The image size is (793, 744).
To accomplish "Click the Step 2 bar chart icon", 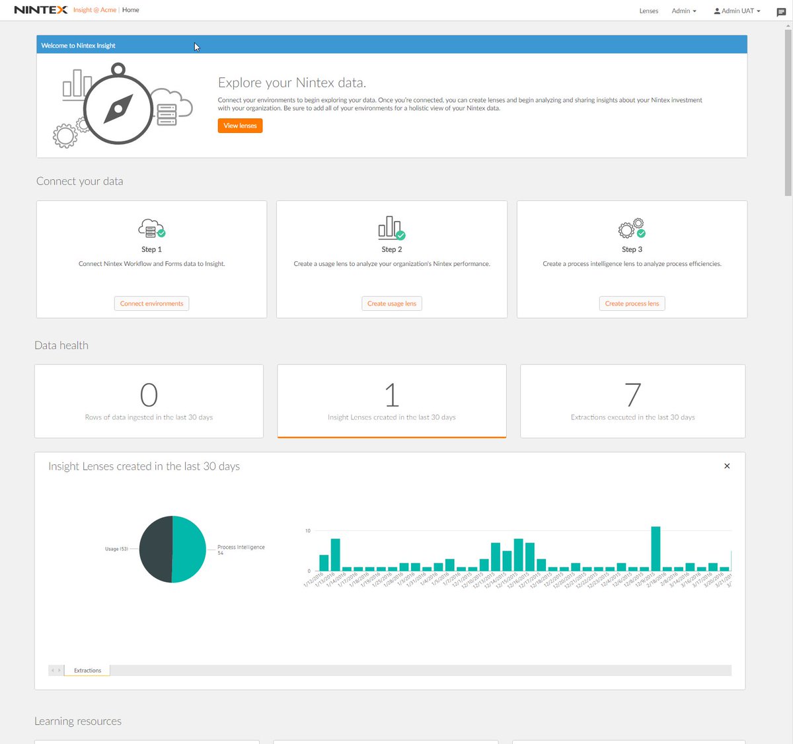I will (391, 227).
